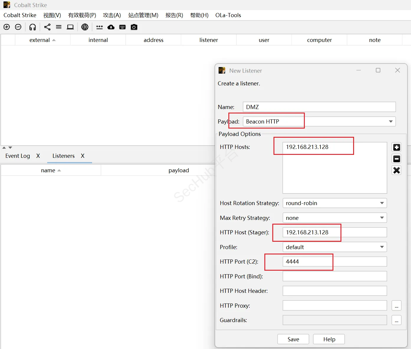
Task: Open the 攻击(A) menu
Action: (x=112, y=15)
